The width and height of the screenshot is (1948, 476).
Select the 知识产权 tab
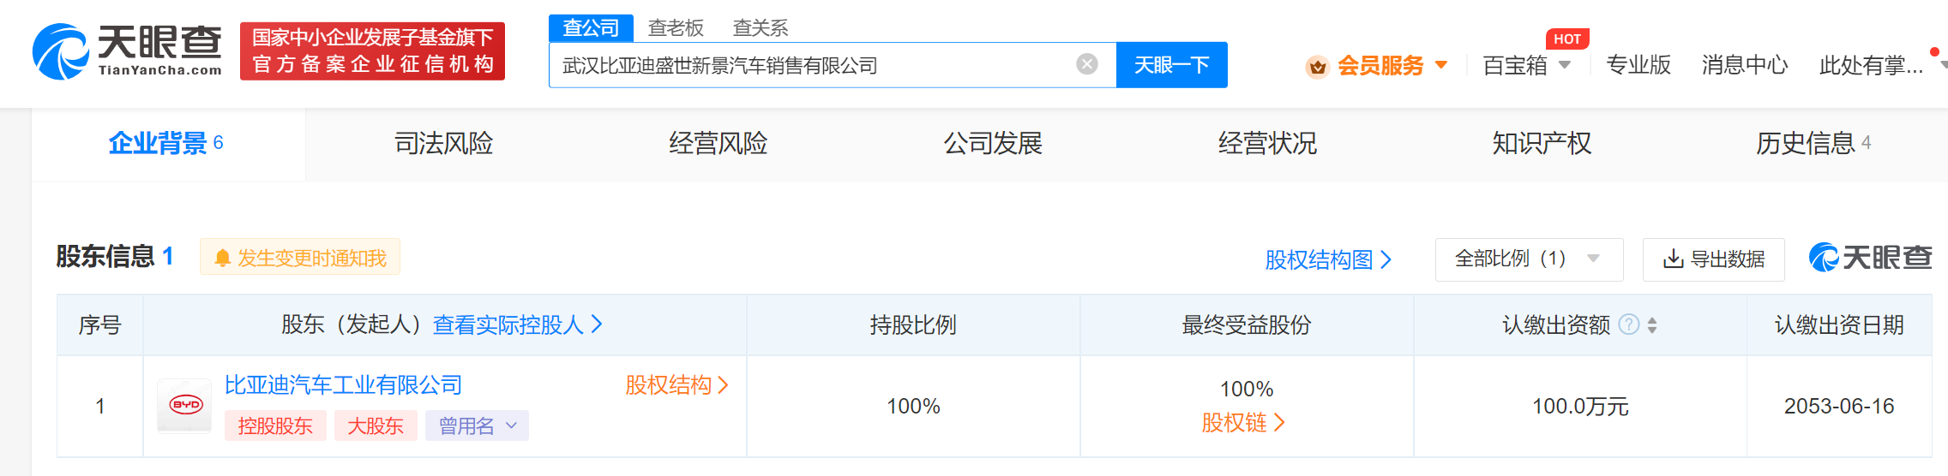click(x=1542, y=143)
